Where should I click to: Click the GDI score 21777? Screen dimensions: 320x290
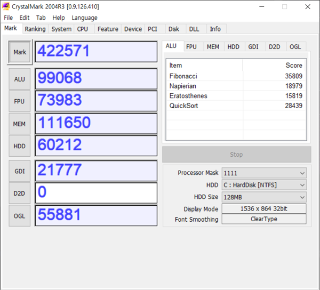pos(97,171)
